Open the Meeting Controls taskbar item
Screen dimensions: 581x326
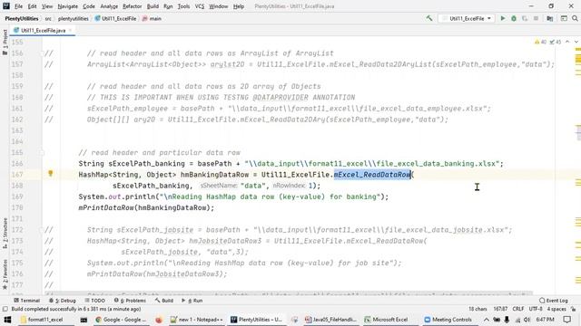[448, 320]
